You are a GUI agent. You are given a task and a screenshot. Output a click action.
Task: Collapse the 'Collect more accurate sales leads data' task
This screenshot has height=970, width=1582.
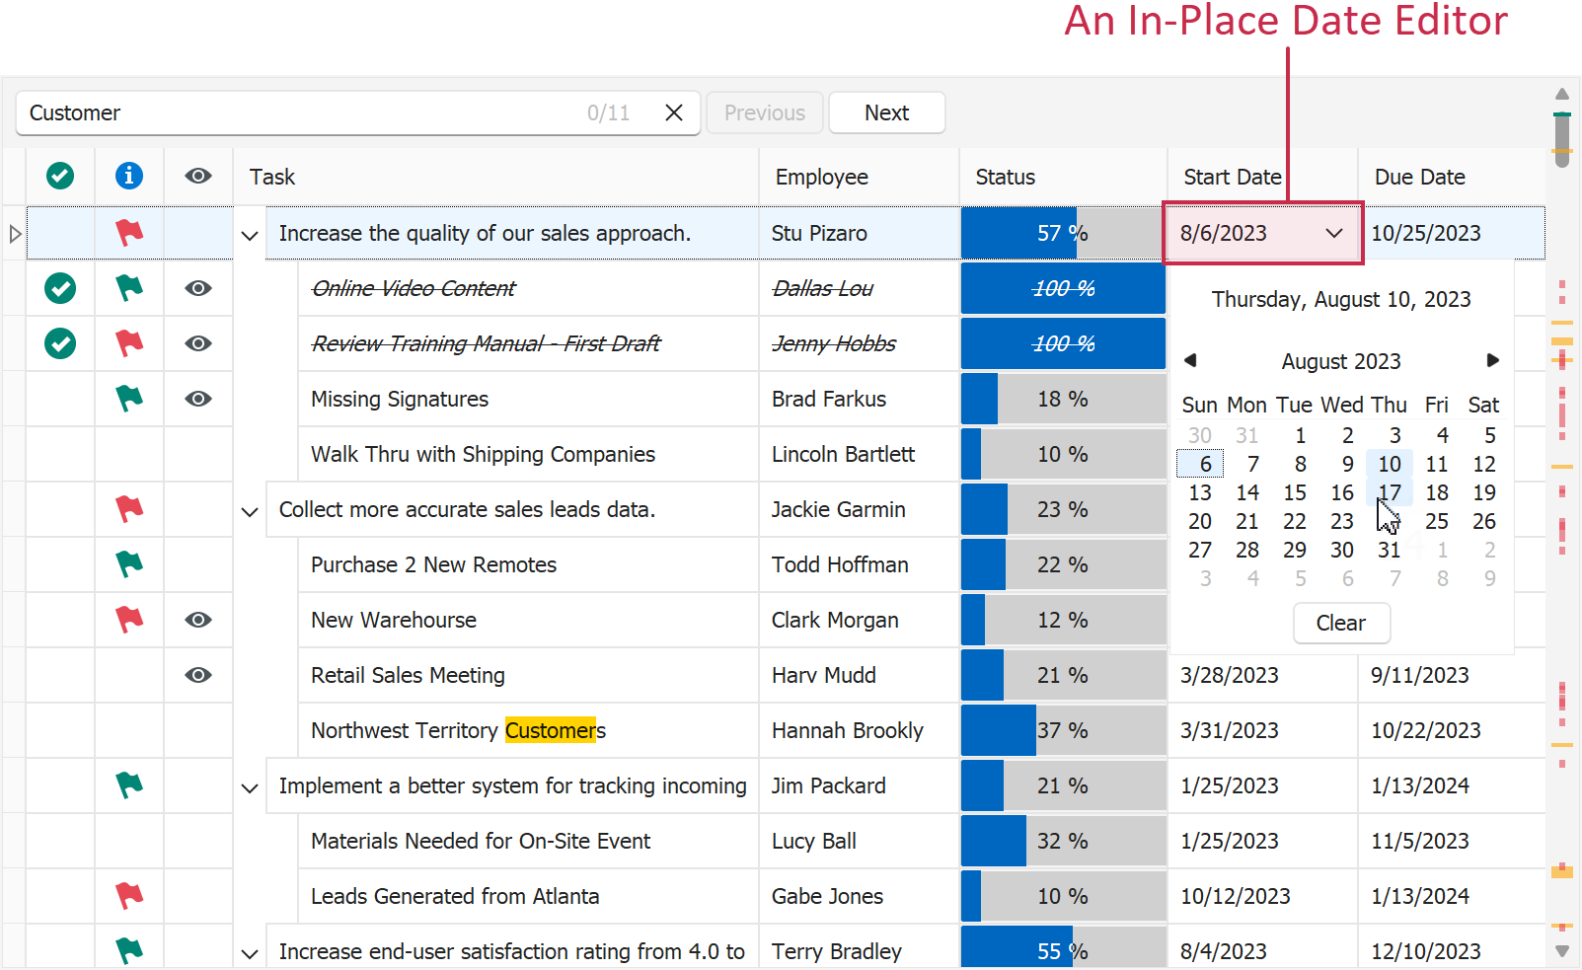[x=250, y=511]
